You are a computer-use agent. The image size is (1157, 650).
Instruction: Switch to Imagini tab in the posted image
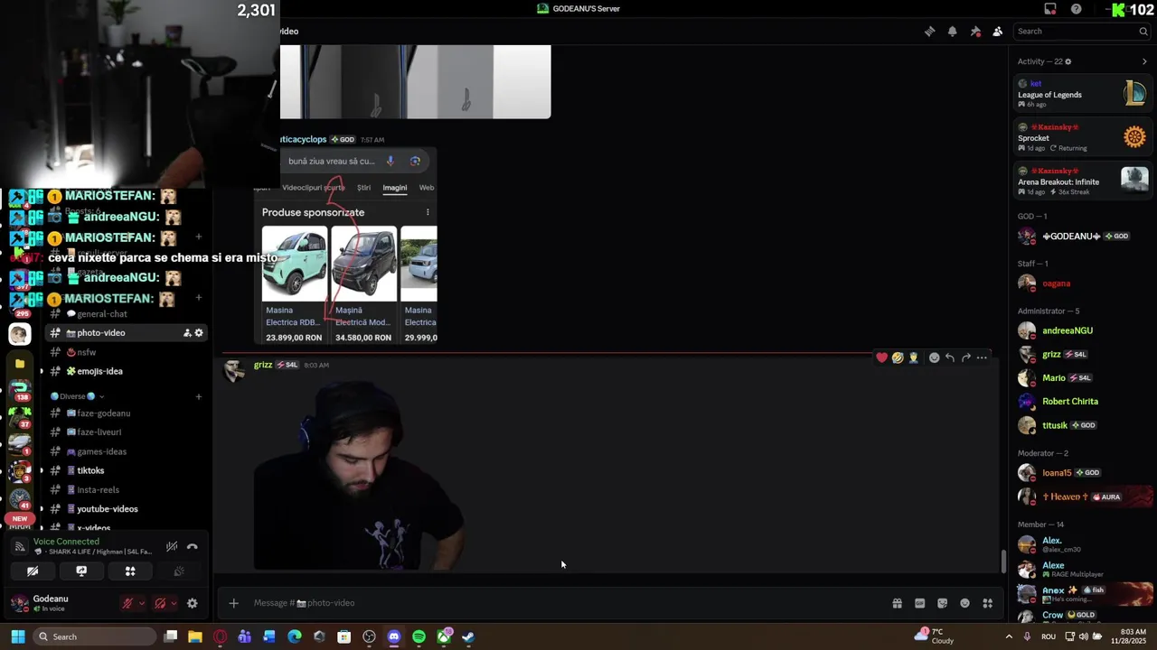pos(395,188)
